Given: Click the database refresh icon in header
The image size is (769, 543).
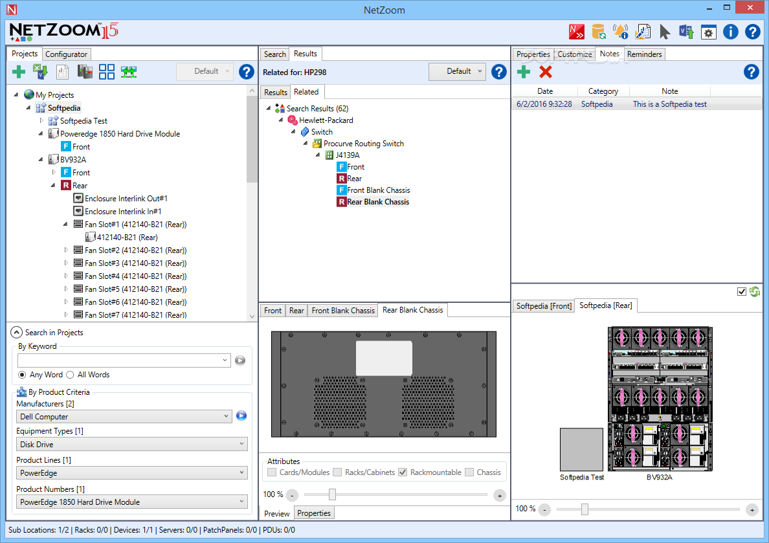Looking at the screenshot, I should point(598,32).
